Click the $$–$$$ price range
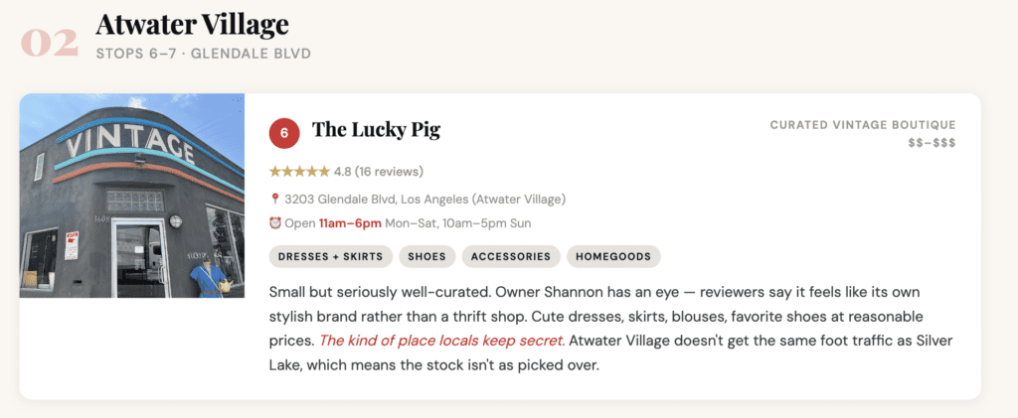1018x418 pixels. [x=932, y=143]
